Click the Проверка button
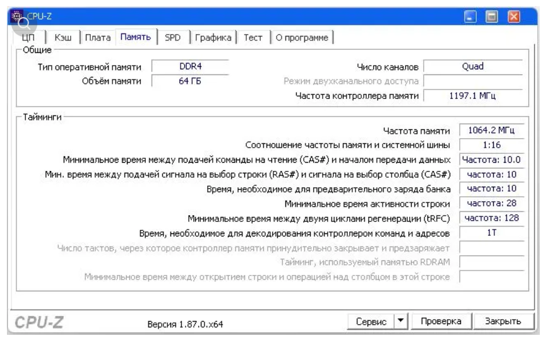The image size is (543, 338). [441, 321]
